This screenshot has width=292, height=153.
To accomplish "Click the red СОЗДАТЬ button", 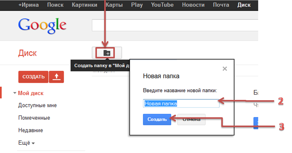I will (x=33, y=77).
